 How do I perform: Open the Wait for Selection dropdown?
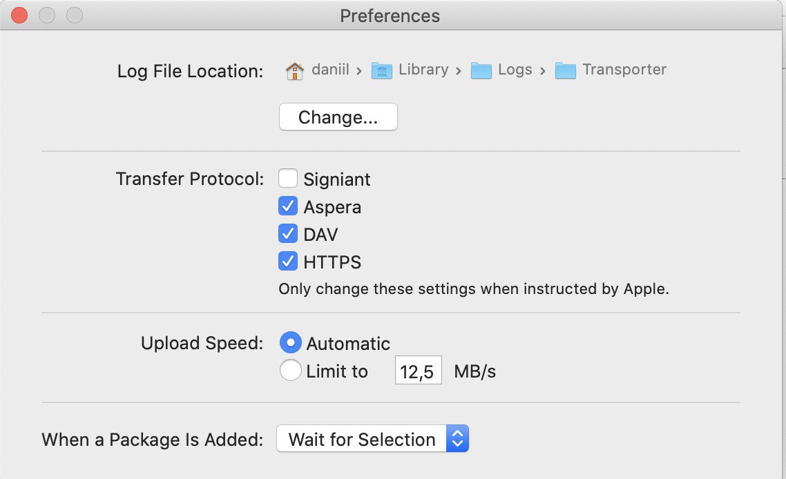coord(372,438)
